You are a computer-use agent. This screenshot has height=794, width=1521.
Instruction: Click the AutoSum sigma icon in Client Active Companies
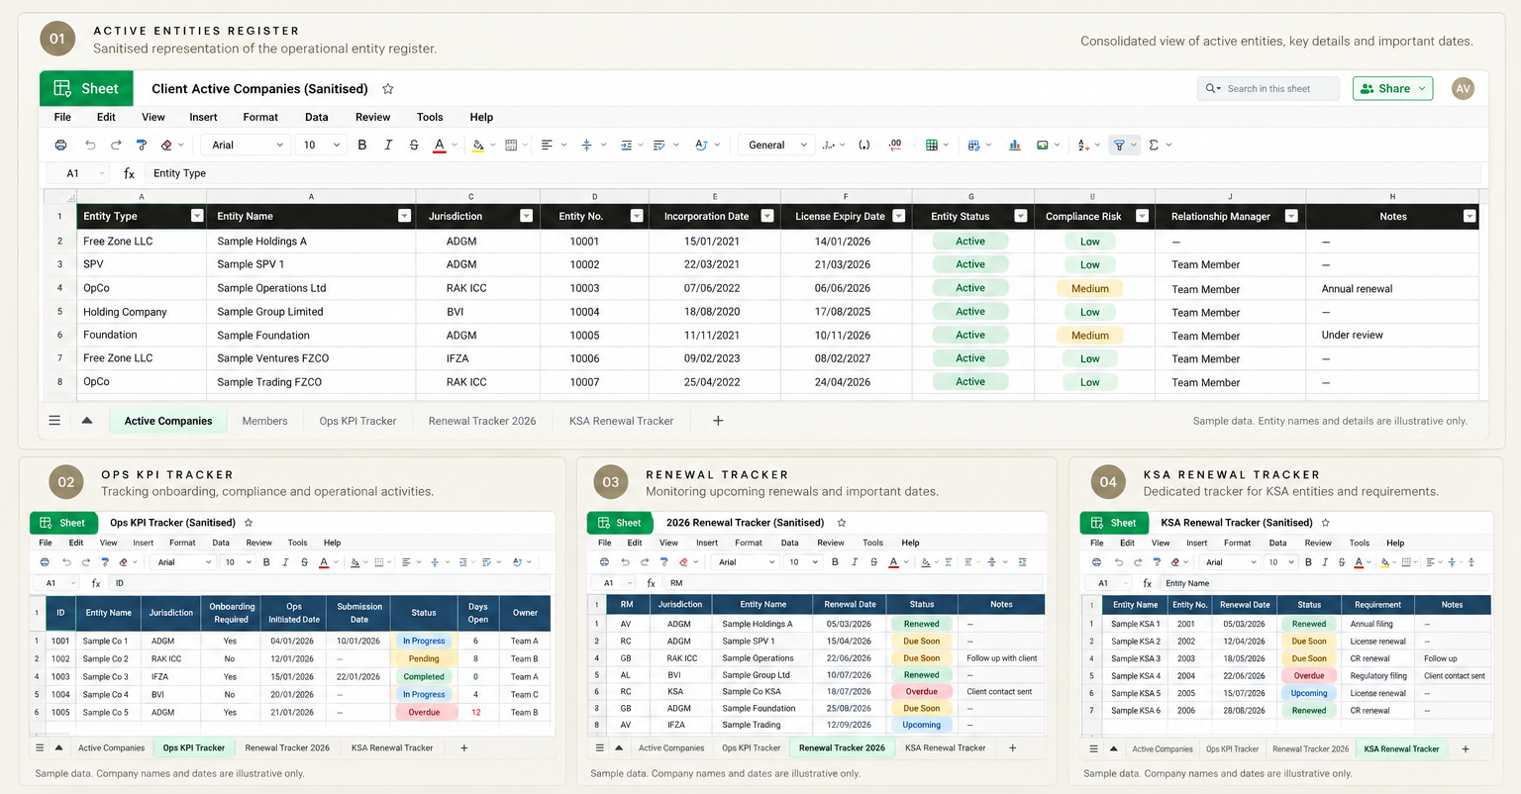tap(1154, 145)
